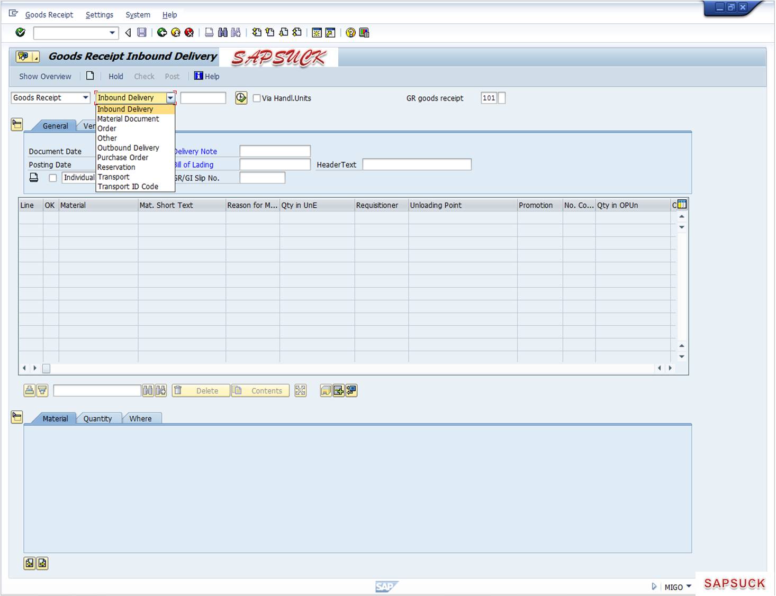This screenshot has height=596, width=776.
Task: Click the table column configuration icon
Action: [682, 205]
